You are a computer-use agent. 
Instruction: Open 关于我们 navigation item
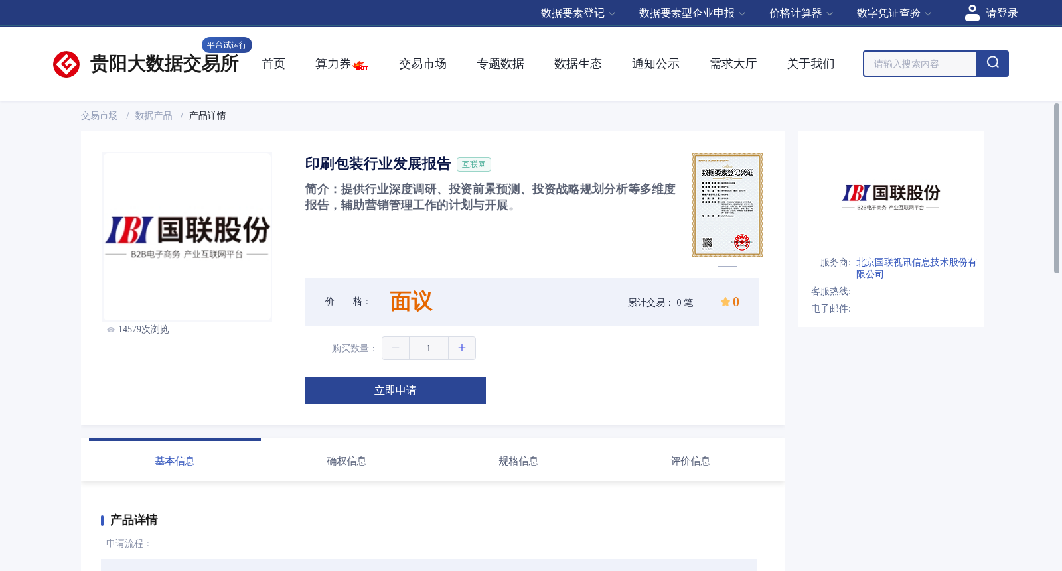click(x=811, y=64)
